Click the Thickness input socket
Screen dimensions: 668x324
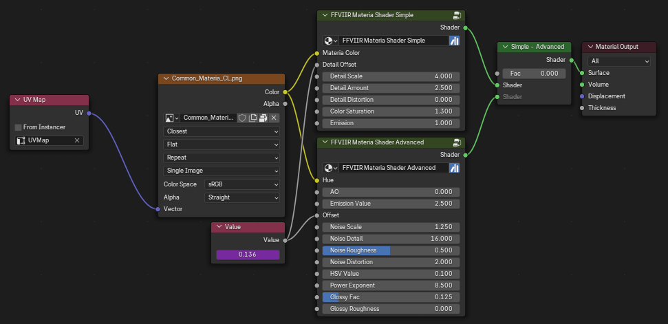(583, 108)
